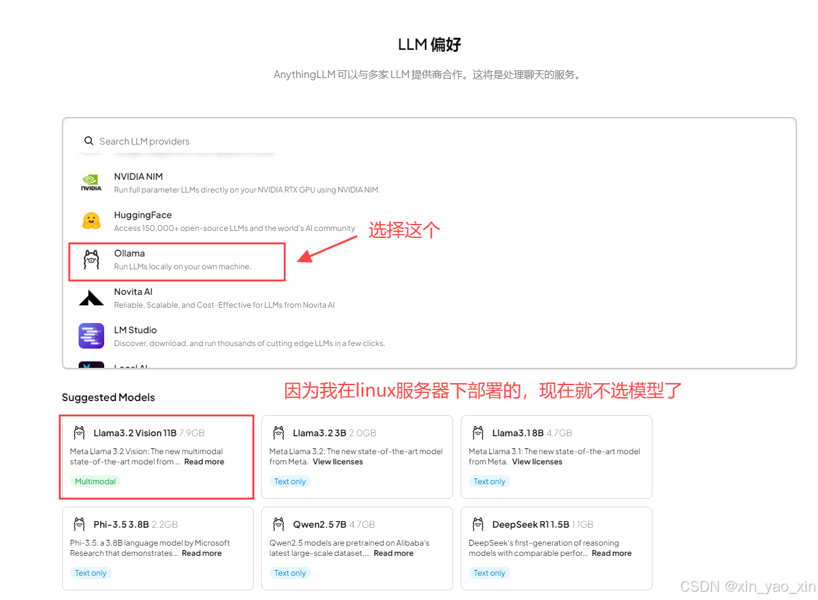Screen dimensions: 818x600
Task: Click the Text only badge on Llama3.2 3B
Action: 290,482
